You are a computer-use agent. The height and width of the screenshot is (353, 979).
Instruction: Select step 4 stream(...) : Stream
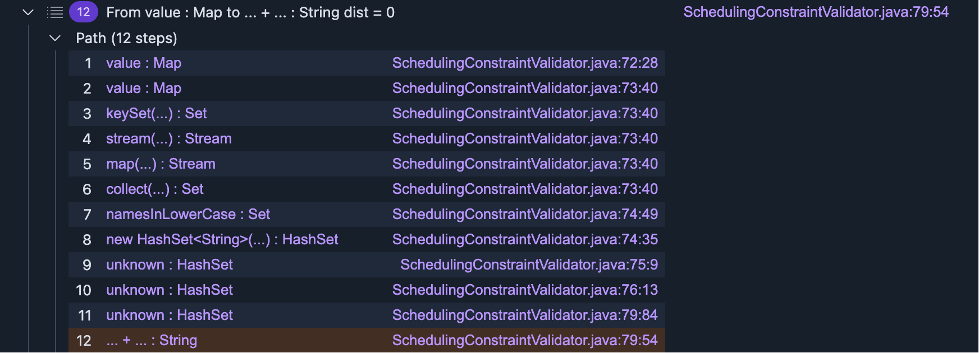coord(169,139)
